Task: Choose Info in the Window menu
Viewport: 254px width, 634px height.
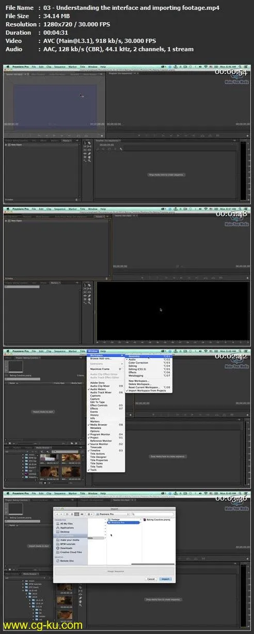Action: [x=106, y=418]
